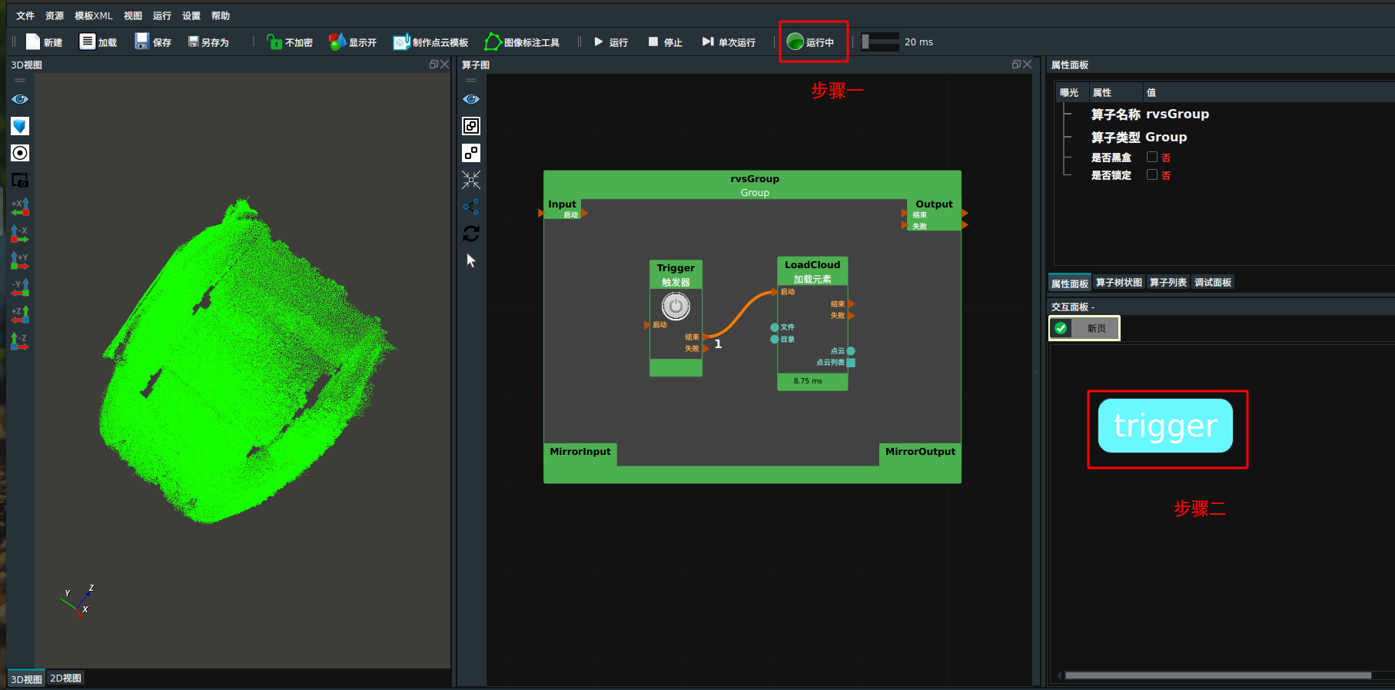Screen dimensions: 1395x690
Task: Click the circular target icon in 3D view
Action: pyautogui.click(x=20, y=153)
